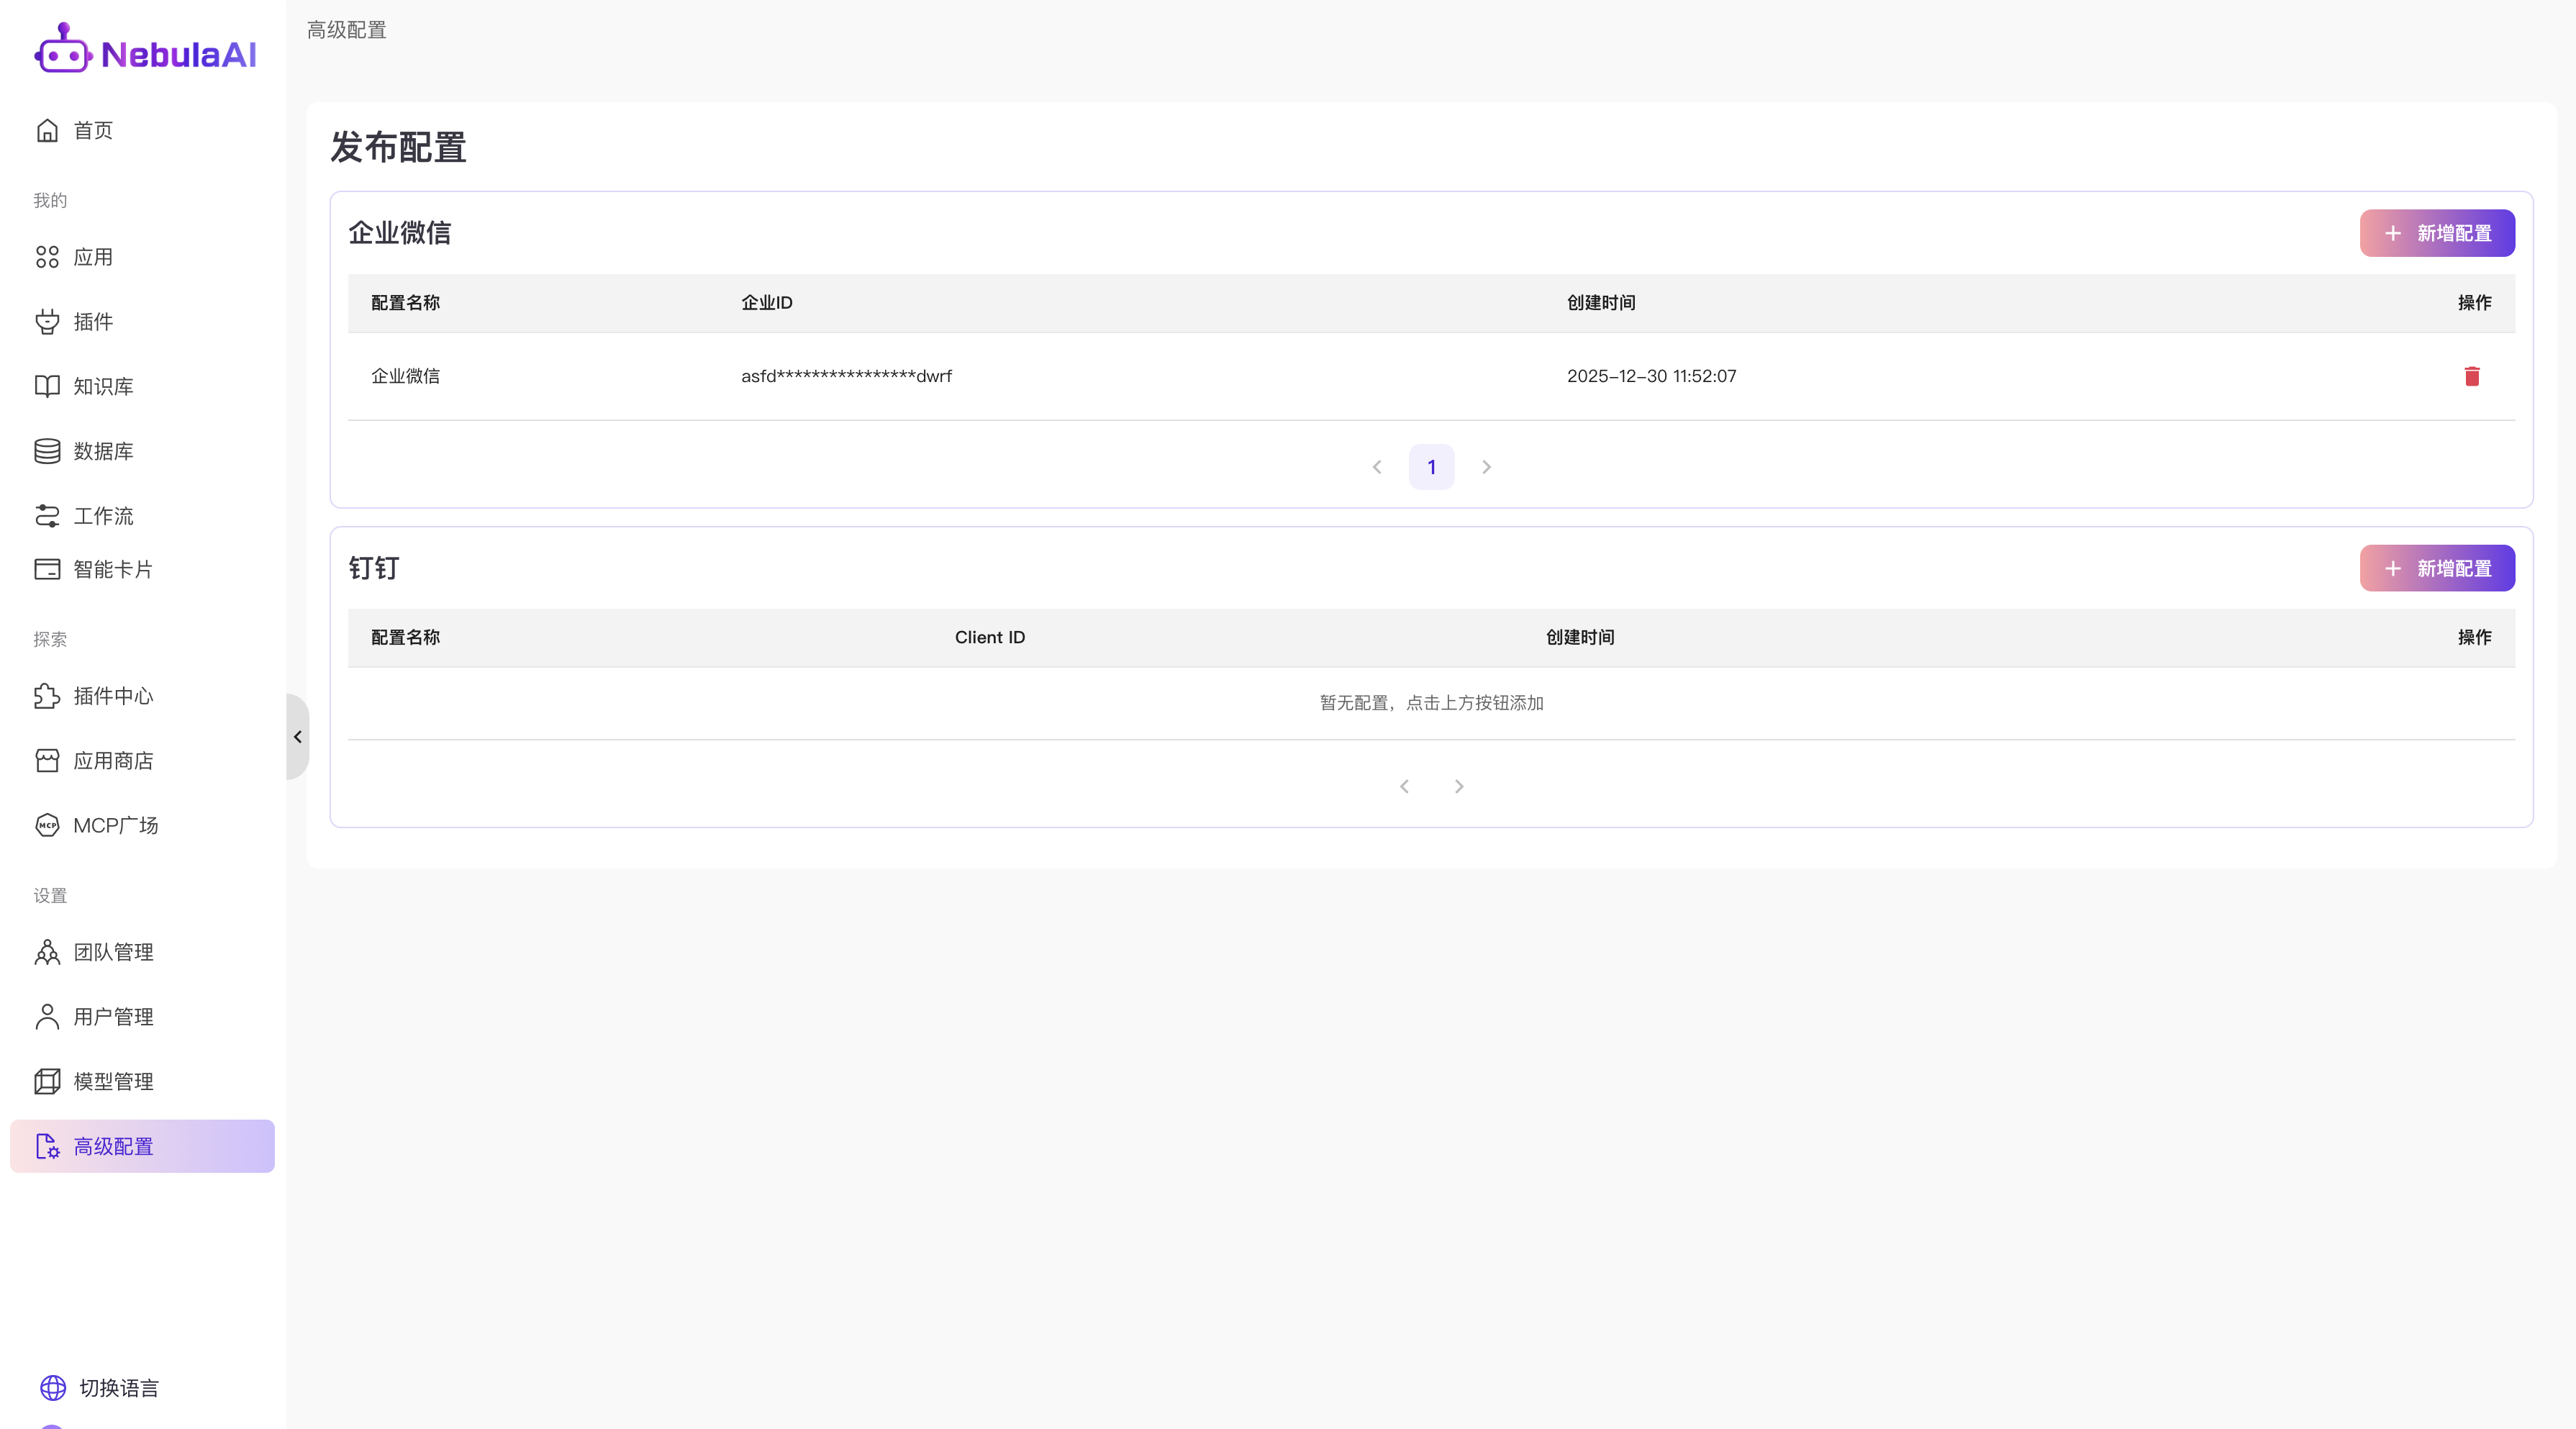Go to next page in 企业微信 table
Viewport: 2576px width, 1429px height.
pos(1486,467)
